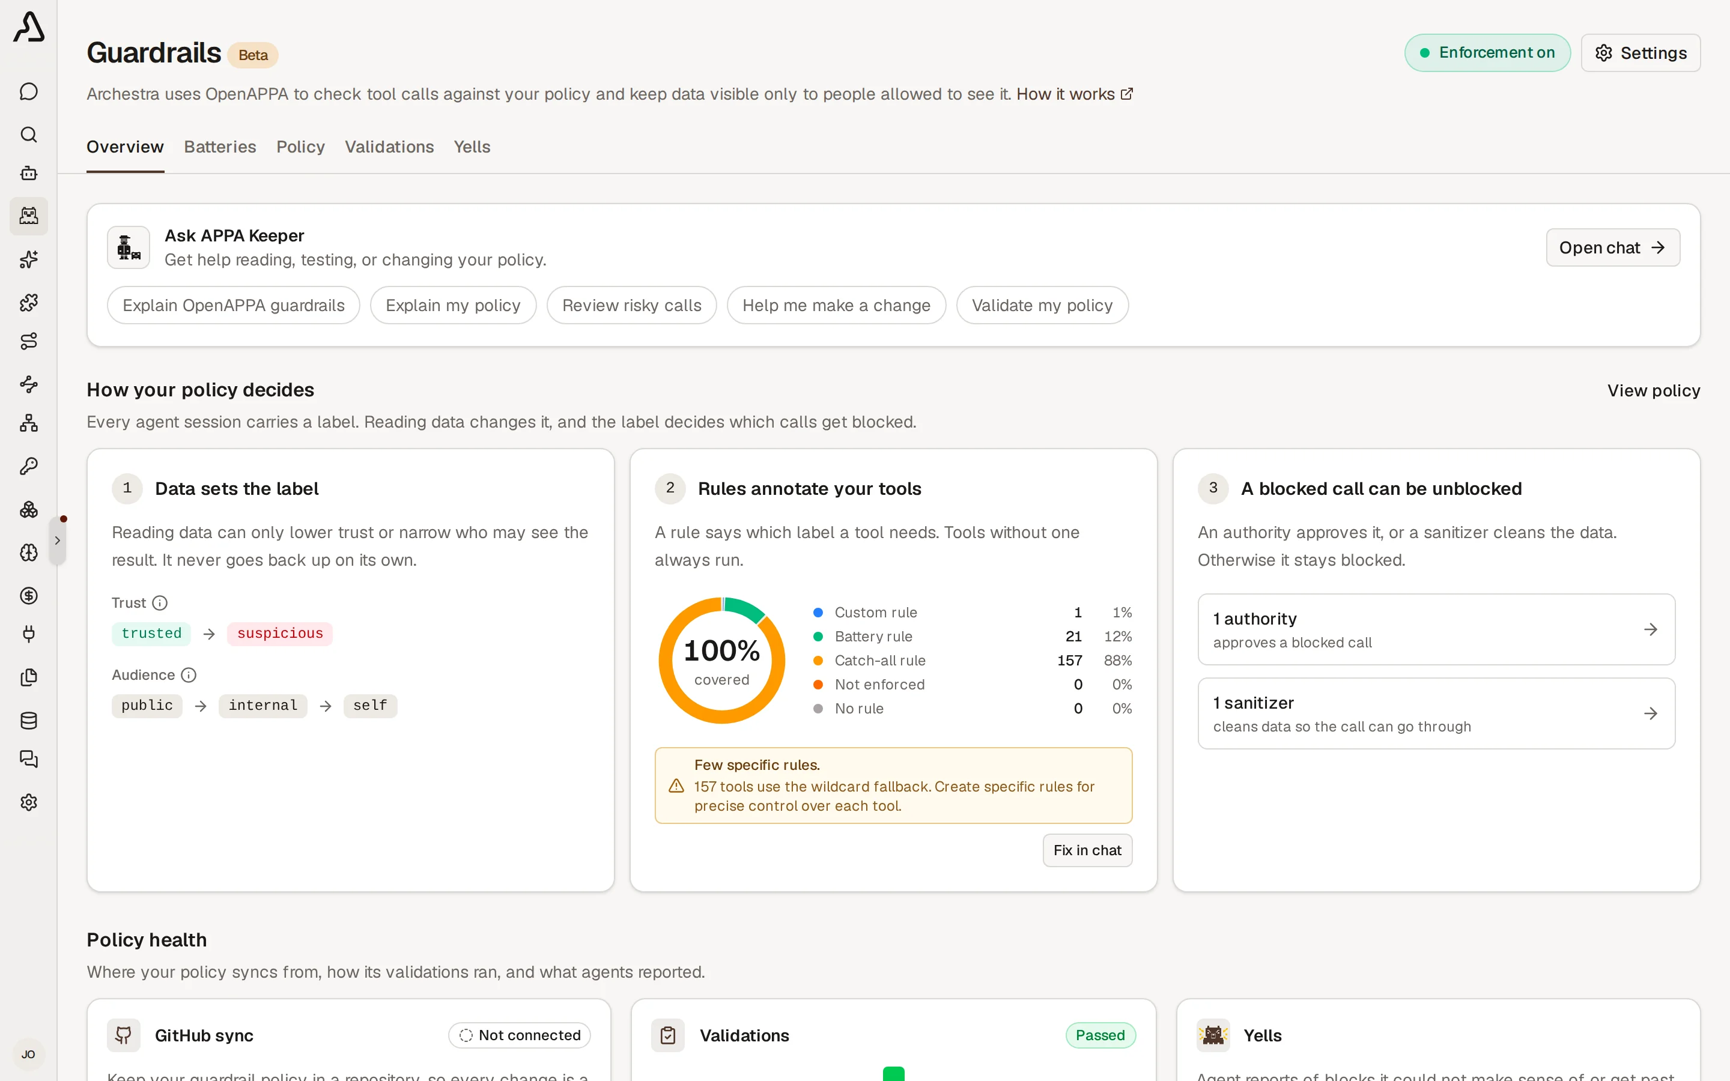Choose the Review risky calls suggestion
Screen dimensions: 1730x1081
[632, 305]
